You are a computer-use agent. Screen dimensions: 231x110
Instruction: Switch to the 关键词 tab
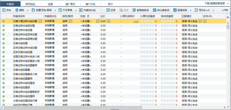click(10, 4)
